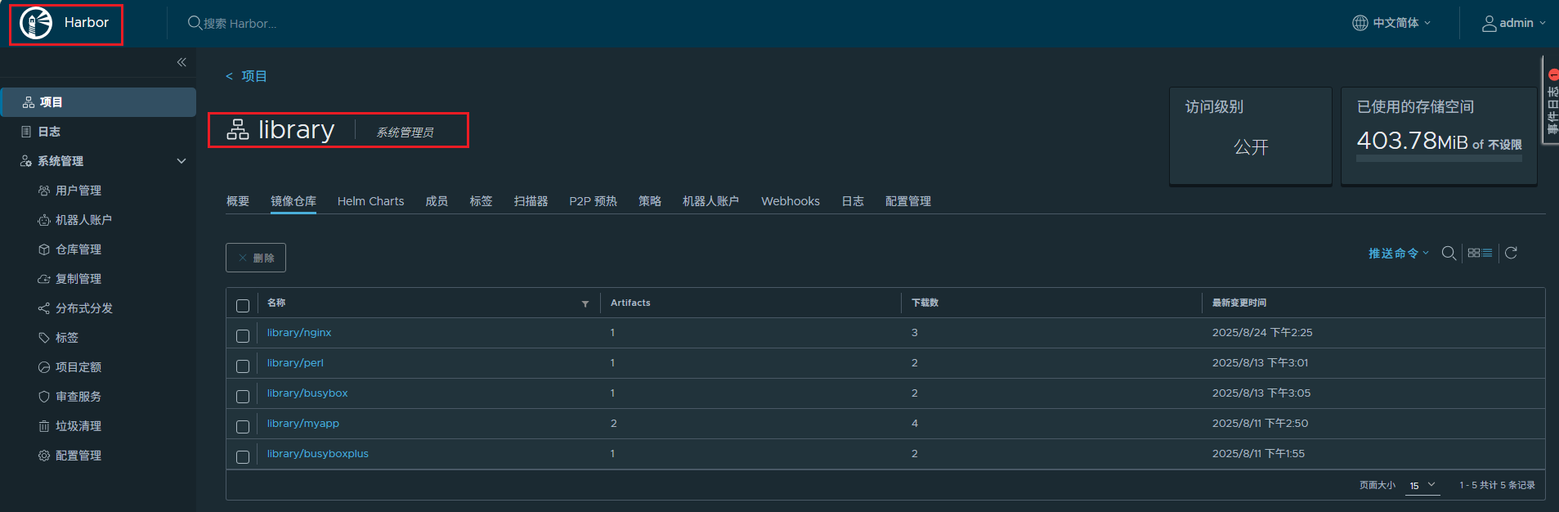
Task: Click the 项目定额 quota icon
Action: click(x=44, y=367)
